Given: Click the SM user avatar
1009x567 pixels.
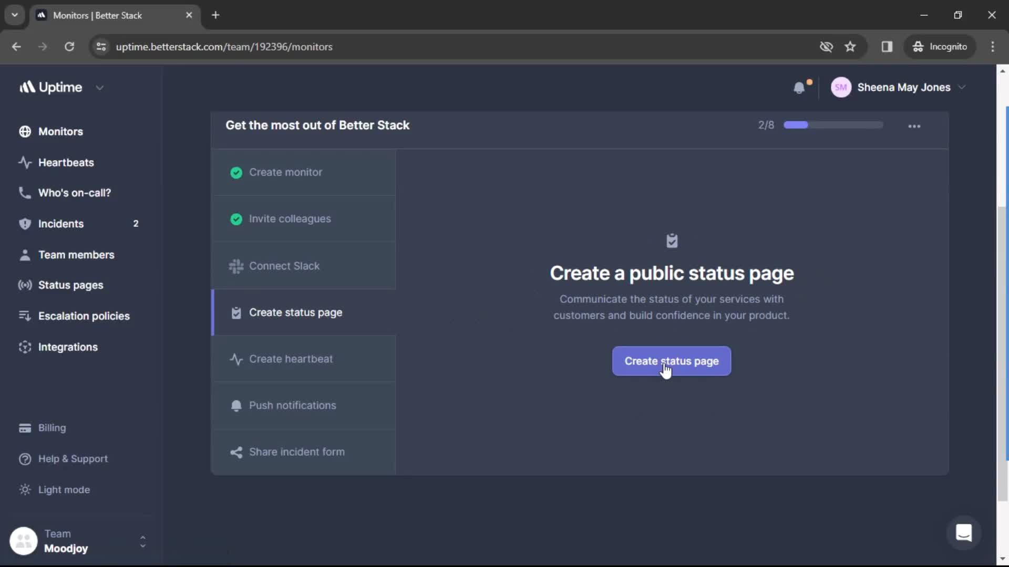Looking at the screenshot, I should tap(841, 88).
